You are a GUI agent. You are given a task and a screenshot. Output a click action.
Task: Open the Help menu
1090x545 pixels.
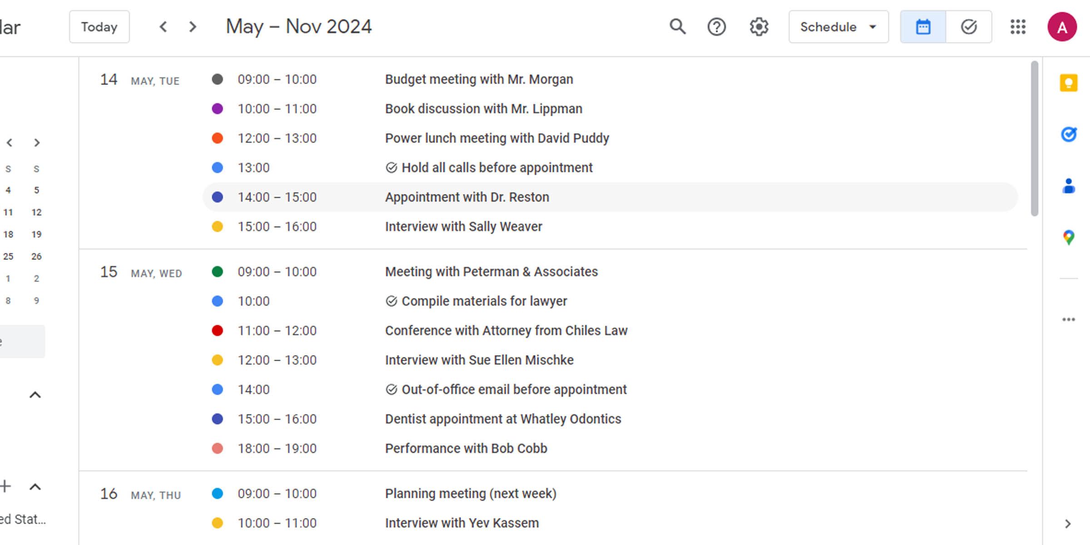[x=717, y=27]
